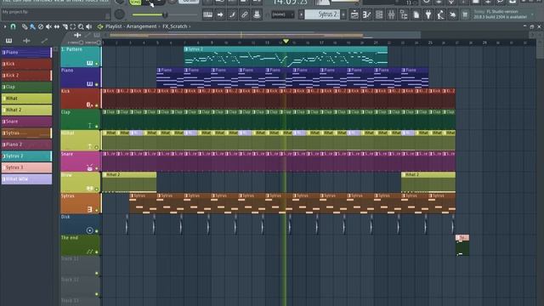
Task: Mute the Sytrus track via its green dot
Action: click(97, 210)
